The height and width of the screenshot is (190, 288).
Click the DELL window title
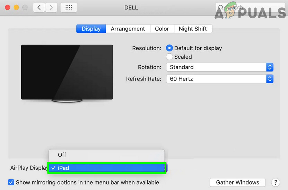pos(131,8)
